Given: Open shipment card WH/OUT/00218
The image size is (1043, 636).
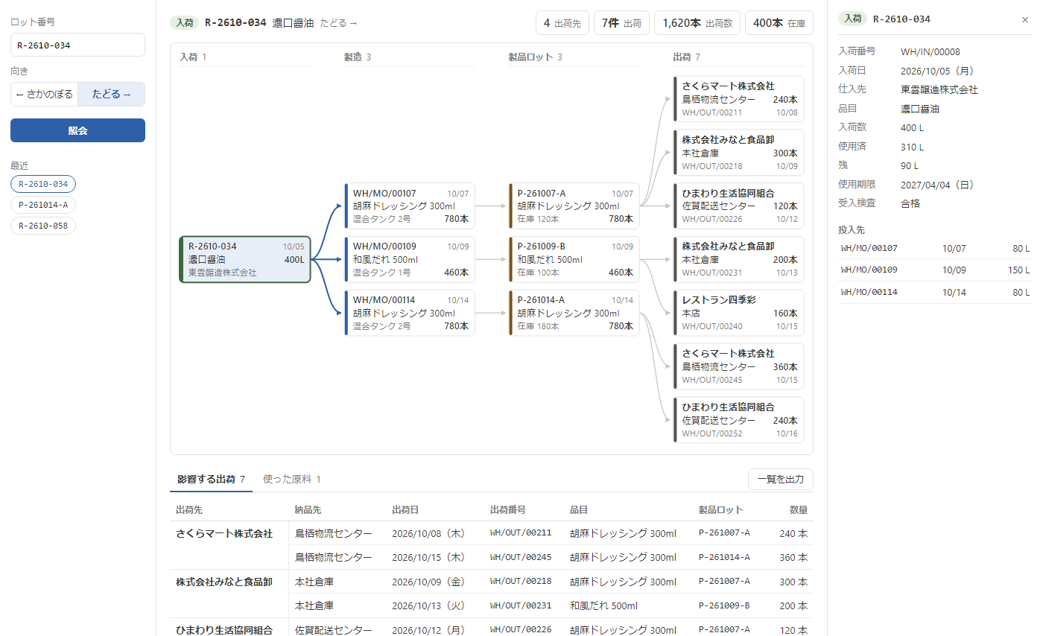Looking at the screenshot, I should (739, 153).
